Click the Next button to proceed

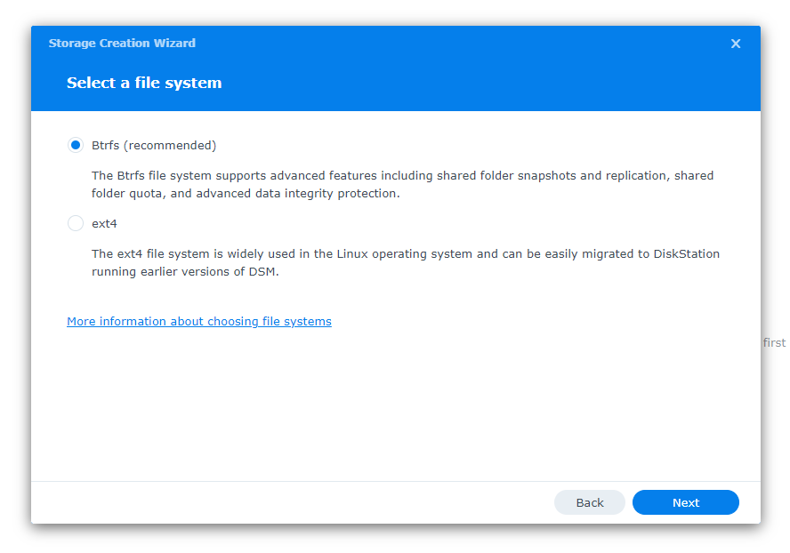(685, 502)
